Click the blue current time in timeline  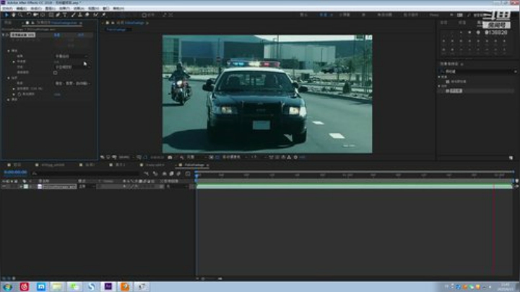click(16, 173)
